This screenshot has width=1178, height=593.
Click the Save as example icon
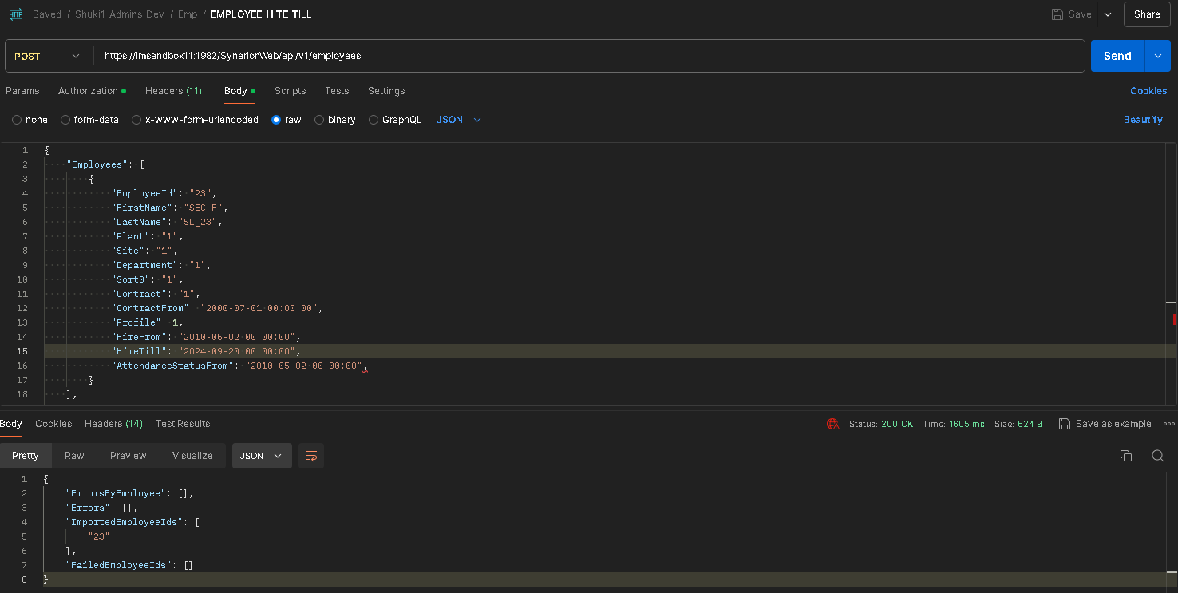(1065, 424)
